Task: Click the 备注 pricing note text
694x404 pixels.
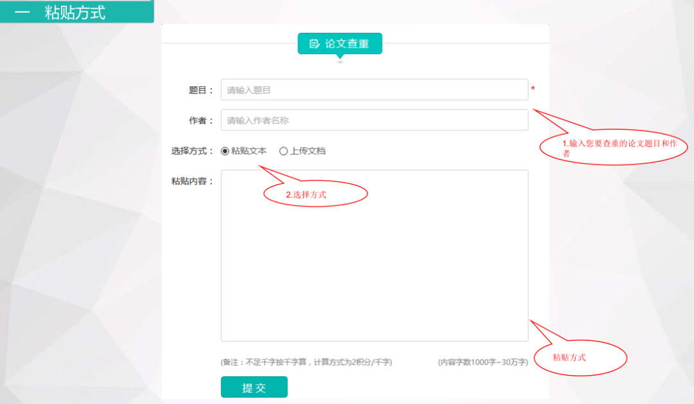Action: click(306, 363)
